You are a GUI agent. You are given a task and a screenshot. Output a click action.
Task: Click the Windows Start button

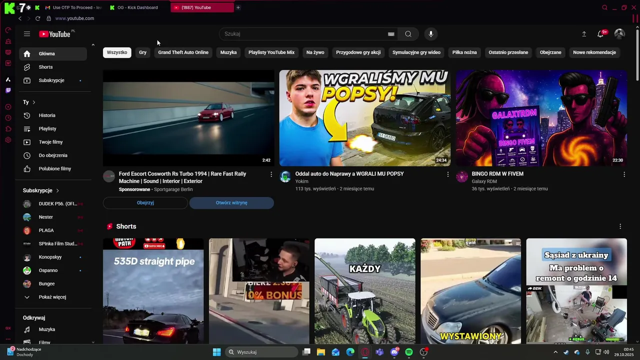[216, 352]
